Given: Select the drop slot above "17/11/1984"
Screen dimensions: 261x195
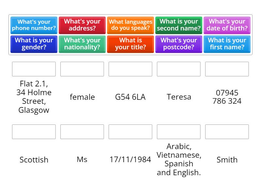Looking at the screenshot, I should (130, 132).
